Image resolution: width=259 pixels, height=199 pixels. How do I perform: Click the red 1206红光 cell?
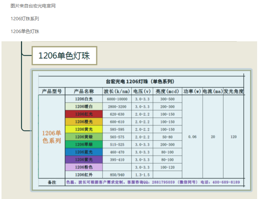pyautogui.click(x=84, y=114)
